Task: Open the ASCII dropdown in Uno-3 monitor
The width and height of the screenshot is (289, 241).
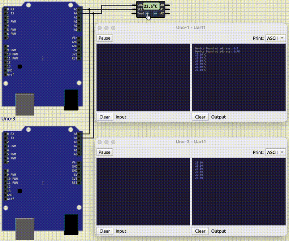Action: 275,152
